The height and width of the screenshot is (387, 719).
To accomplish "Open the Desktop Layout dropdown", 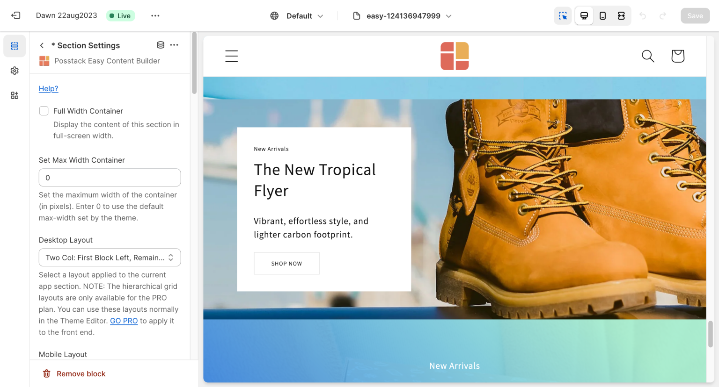I will point(110,258).
